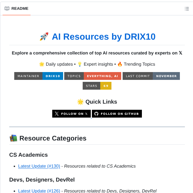Open Latest Update (#130) link
Image resolution: width=193 pixels, height=193 pixels.
pyautogui.click(x=39, y=166)
